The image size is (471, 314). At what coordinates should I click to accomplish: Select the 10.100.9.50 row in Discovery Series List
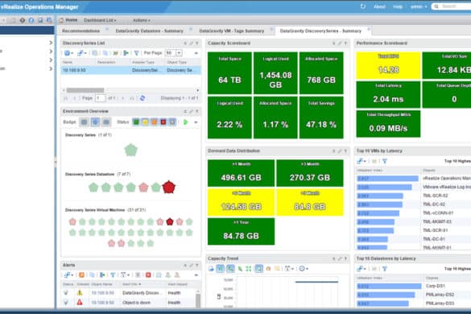pyautogui.click(x=131, y=70)
